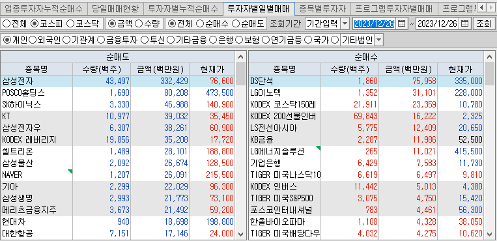497x241 pixels.
Task: Select 은행 investor type
Action: (213, 40)
